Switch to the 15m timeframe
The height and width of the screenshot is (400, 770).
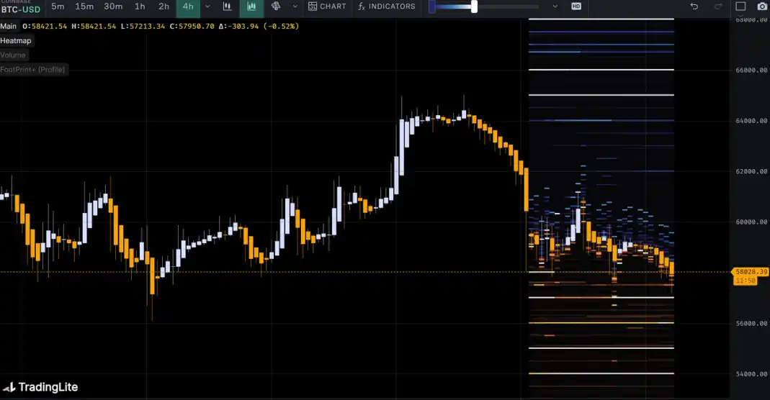point(84,6)
